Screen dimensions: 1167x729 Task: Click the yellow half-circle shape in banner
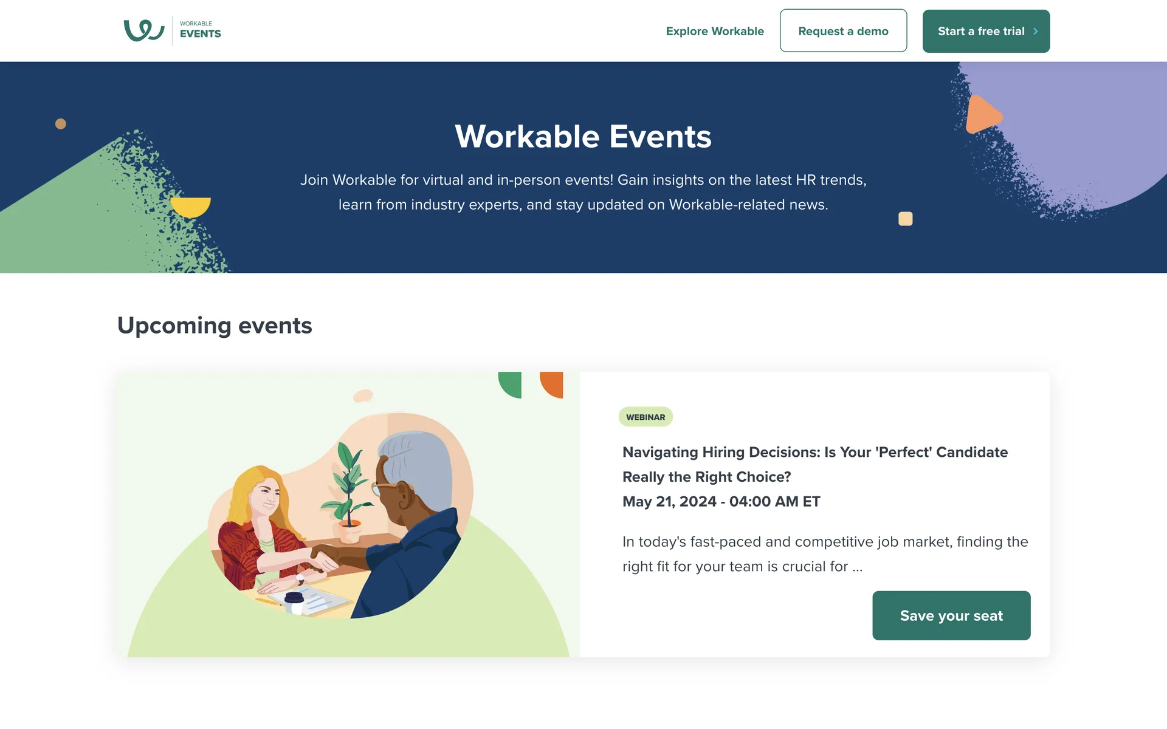pyautogui.click(x=190, y=206)
